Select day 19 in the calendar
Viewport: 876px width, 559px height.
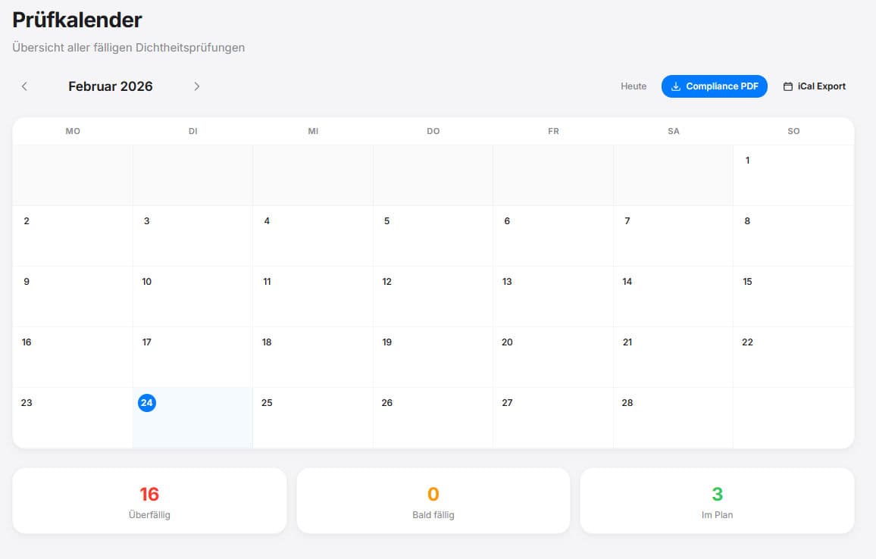point(433,358)
